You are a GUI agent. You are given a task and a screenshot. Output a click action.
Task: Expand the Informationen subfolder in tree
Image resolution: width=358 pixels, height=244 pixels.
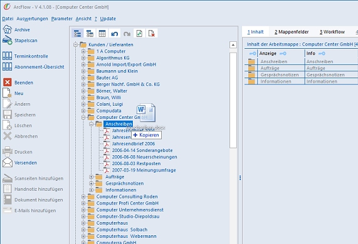point(92,190)
